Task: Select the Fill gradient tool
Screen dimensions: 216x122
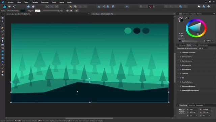Action: coord(2,38)
